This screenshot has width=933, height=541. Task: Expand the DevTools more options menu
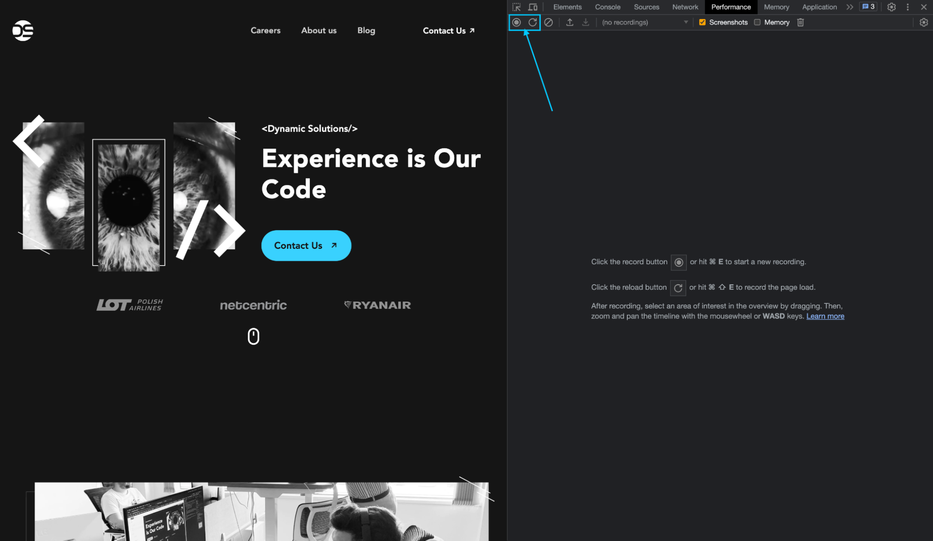click(x=908, y=7)
